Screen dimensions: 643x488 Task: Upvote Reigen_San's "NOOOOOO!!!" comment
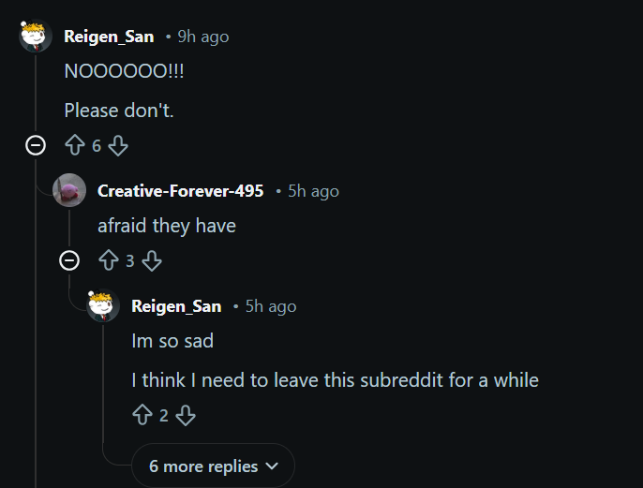point(75,146)
